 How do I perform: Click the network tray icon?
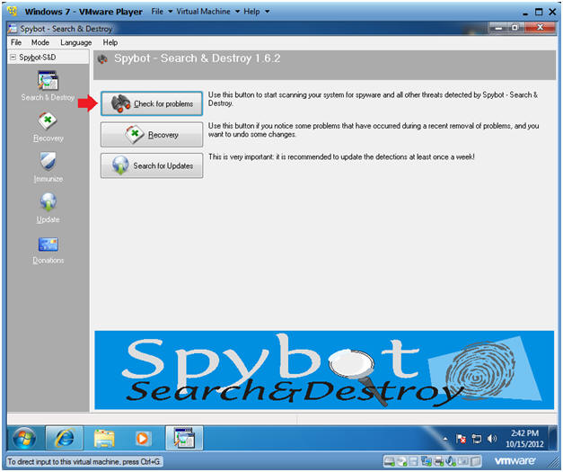477,439
